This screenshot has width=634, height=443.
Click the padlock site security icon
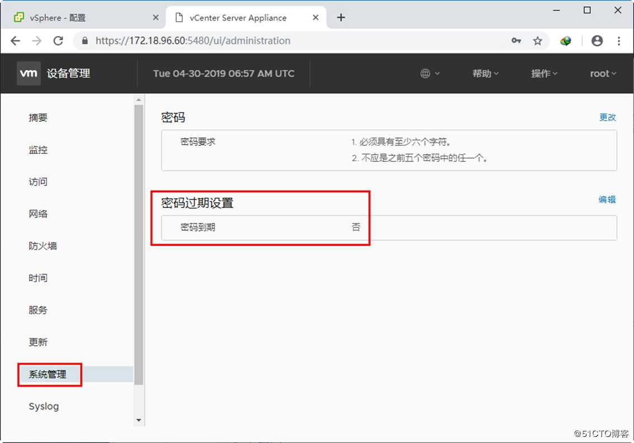(85, 40)
